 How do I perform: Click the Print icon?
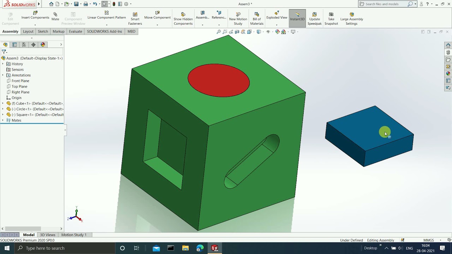(x=85, y=4)
